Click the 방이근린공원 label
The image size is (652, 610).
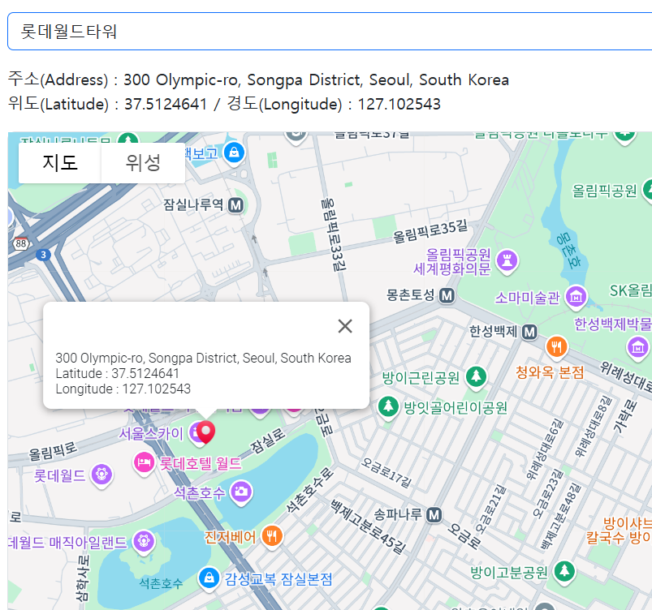click(421, 378)
